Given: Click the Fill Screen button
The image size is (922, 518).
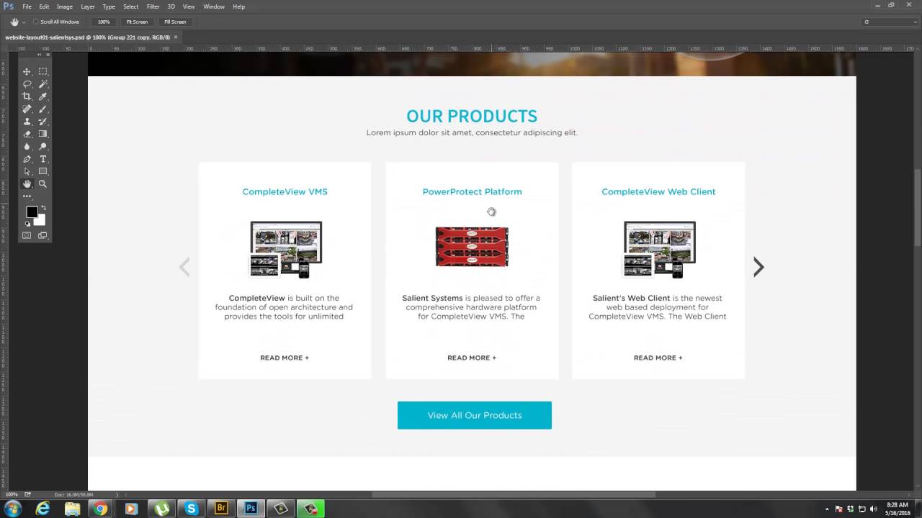Looking at the screenshot, I should (175, 22).
